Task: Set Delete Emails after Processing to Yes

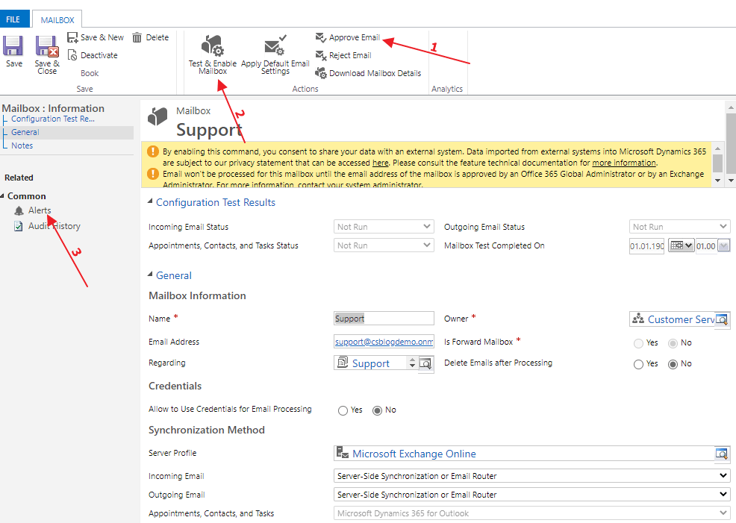Action: tap(638, 364)
